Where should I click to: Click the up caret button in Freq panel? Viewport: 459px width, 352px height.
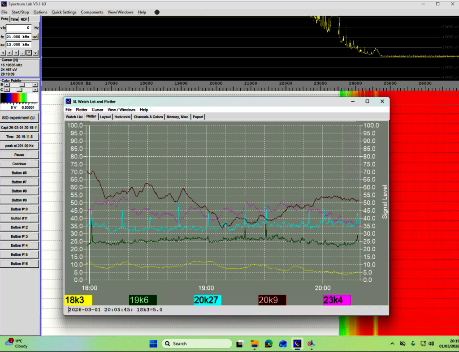coord(29,53)
